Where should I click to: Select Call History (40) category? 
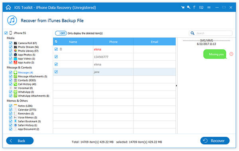click(x=27, y=84)
